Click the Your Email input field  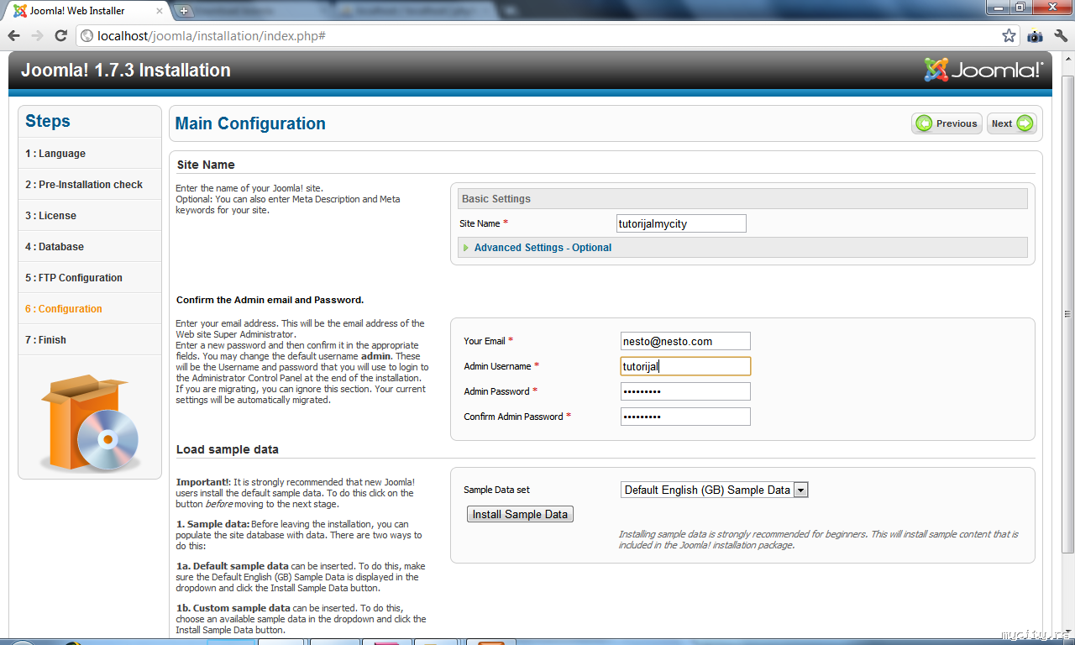[685, 341]
